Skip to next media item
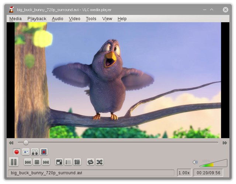Screen dimensions: 236x184 pyautogui.click(x=46, y=162)
